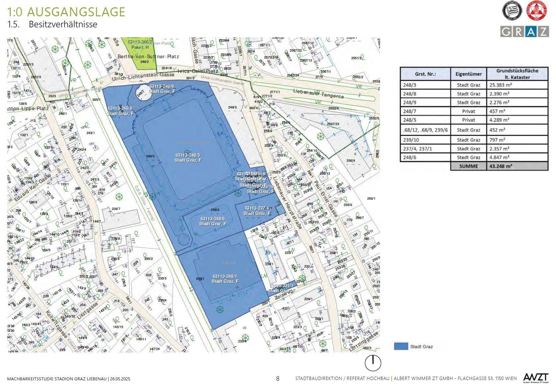Screen dimensions: 556x390
Task: Click table cell '248/7'
Action: (x=425, y=111)
